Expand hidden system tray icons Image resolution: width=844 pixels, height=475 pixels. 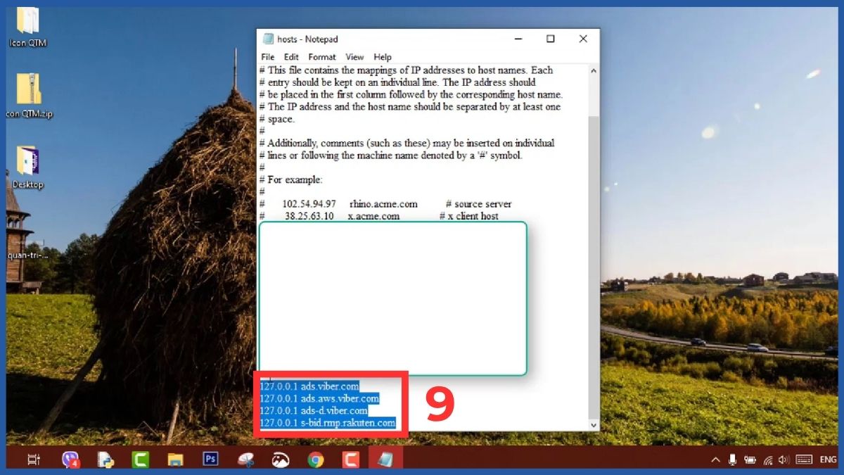click(715, 461)
